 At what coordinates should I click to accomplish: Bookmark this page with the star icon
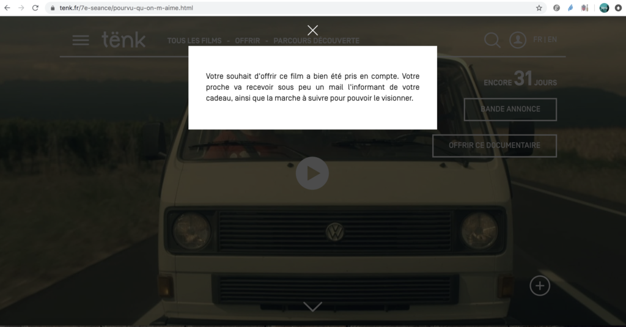[539, 8]
